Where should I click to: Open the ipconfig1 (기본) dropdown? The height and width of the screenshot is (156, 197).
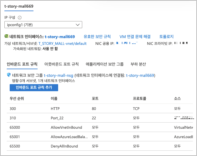coord(43,25)
